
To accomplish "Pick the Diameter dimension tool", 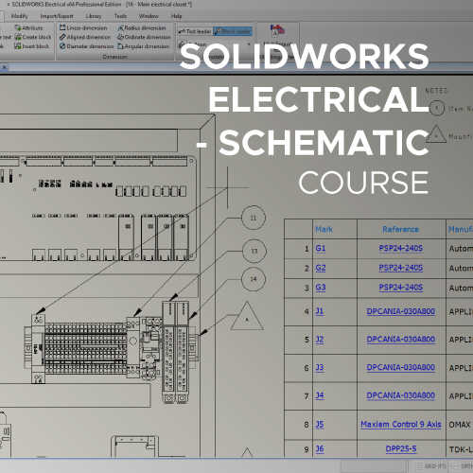I will tap(87, 46).
